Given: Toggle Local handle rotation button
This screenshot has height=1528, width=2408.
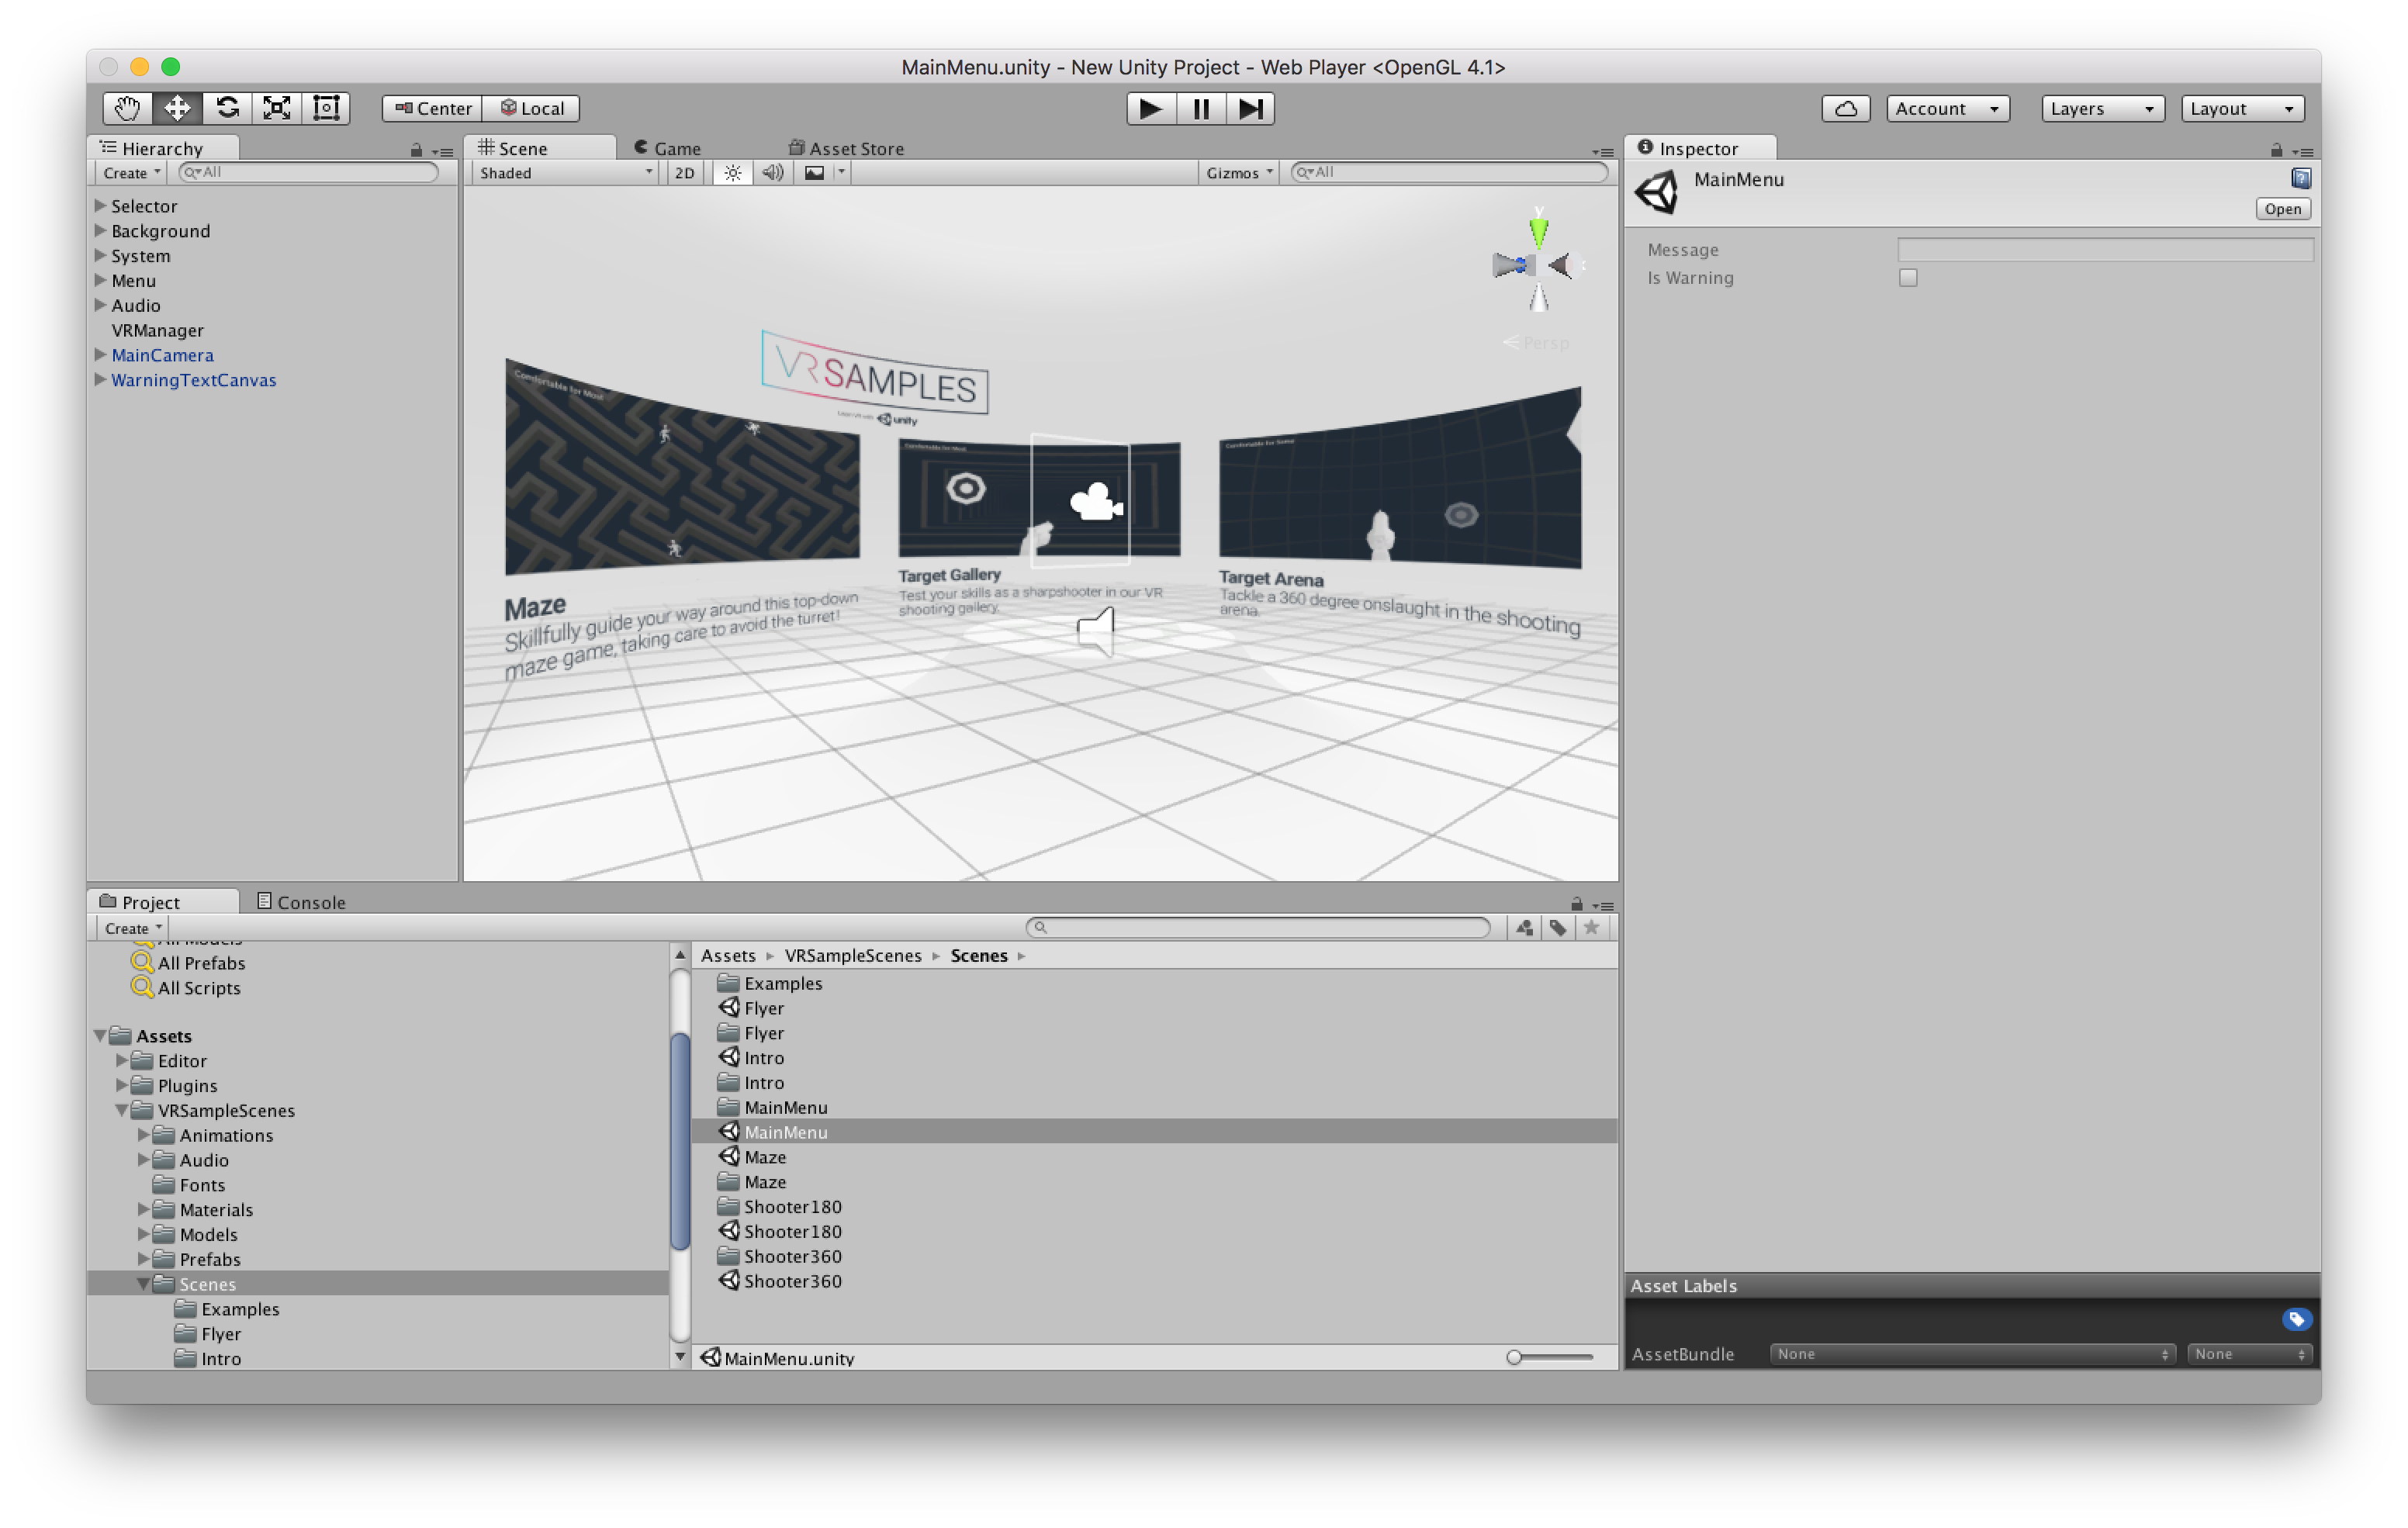Looking at the screenshot, I should (532, 108).
